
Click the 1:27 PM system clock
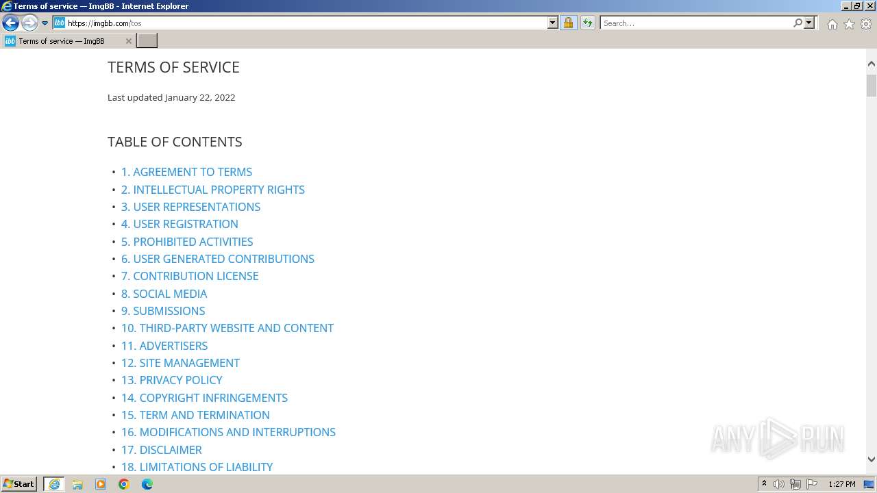pos(842,484)
